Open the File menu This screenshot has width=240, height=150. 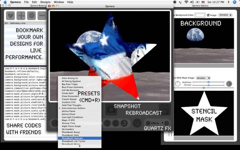click(x=26, y=2)
